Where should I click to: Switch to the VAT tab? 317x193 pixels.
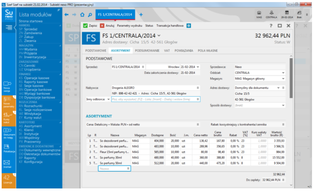pos(167,51)
